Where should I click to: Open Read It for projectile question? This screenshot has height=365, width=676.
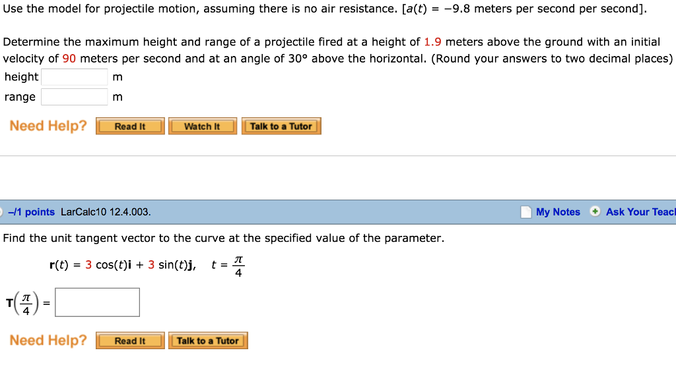tap(130, 126)
